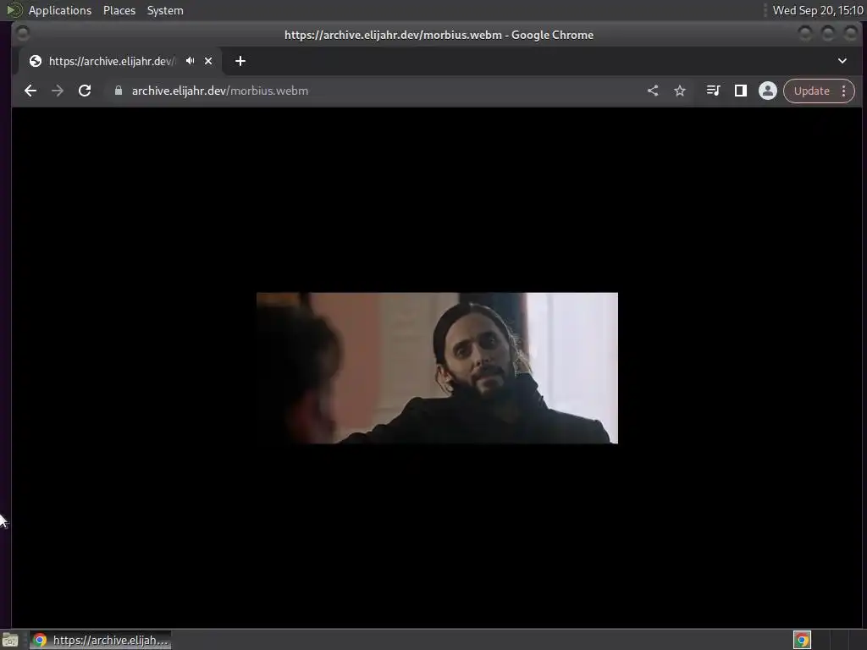Screen dimensions: 867x650
Task: View site info via lock icon
Action: (119, 91)
